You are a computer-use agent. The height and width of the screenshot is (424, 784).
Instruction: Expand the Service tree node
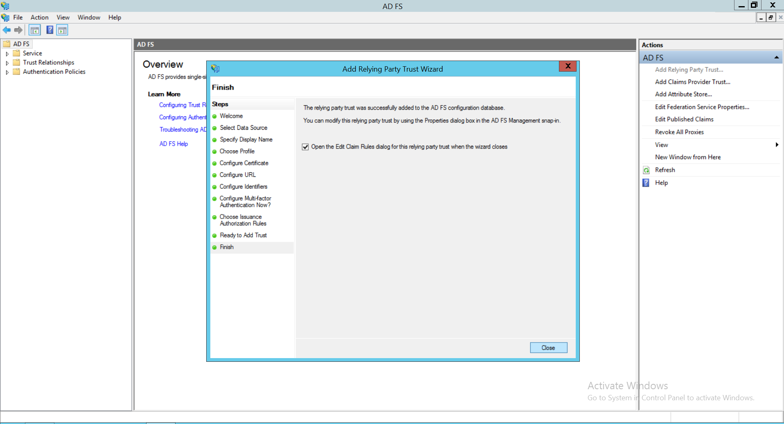7,53
